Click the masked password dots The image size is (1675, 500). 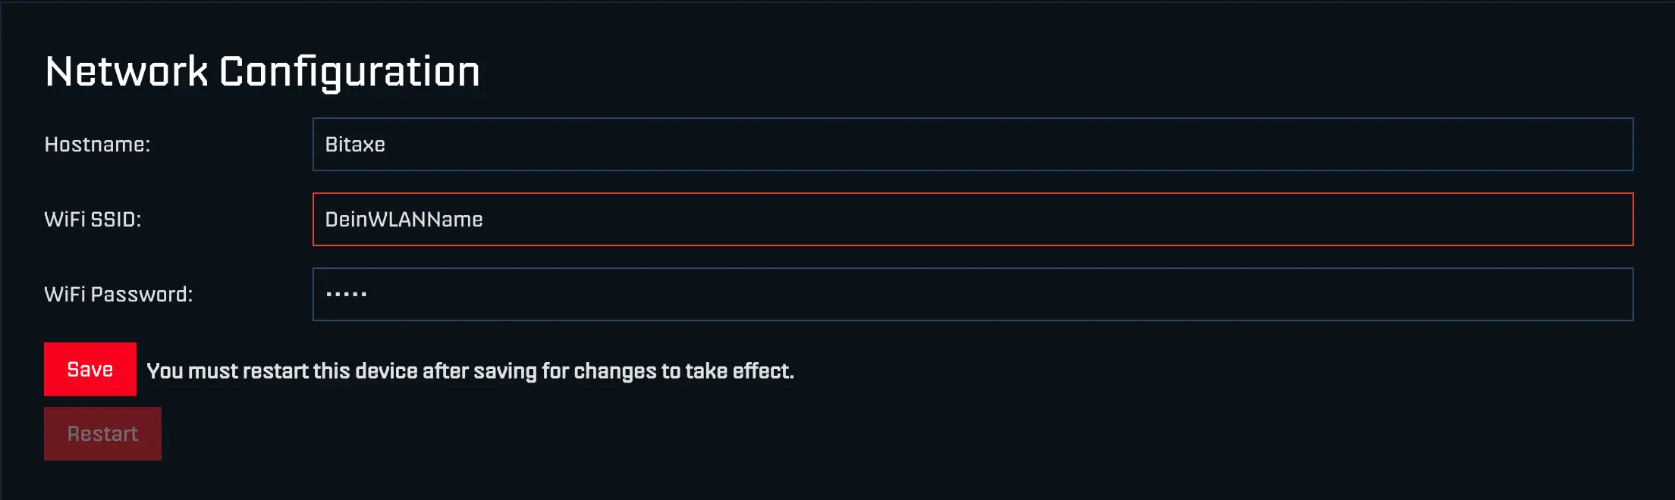[345, 294]
